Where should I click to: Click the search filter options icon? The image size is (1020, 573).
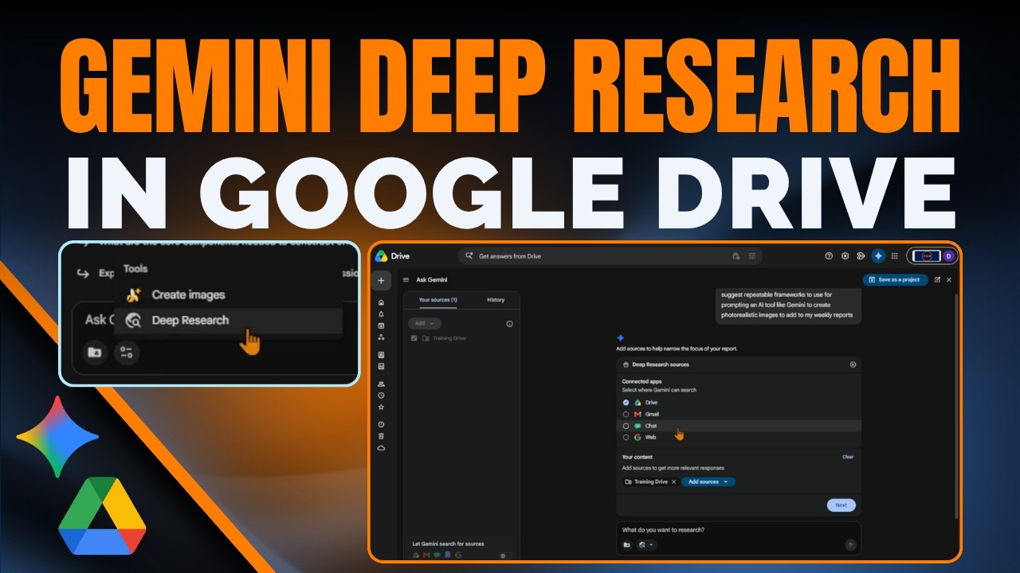coord(751,256)
